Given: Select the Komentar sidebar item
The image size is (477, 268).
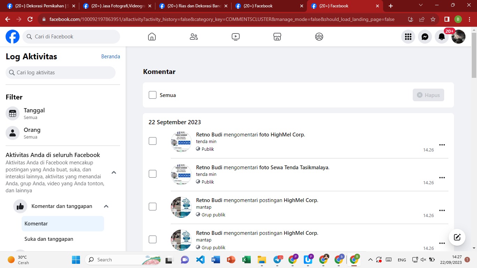Looking at the screenshot, I should point(63,224).
